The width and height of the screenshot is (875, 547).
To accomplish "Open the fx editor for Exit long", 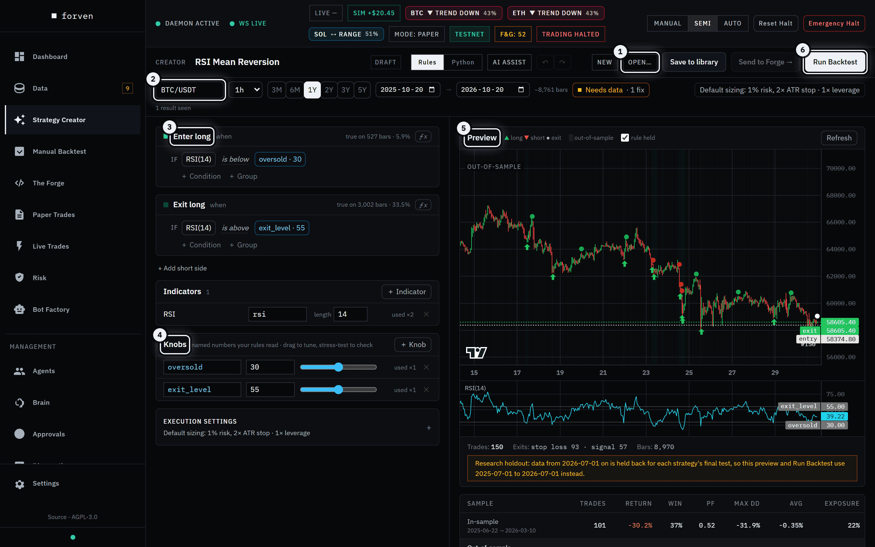I will tap(423, 205).
